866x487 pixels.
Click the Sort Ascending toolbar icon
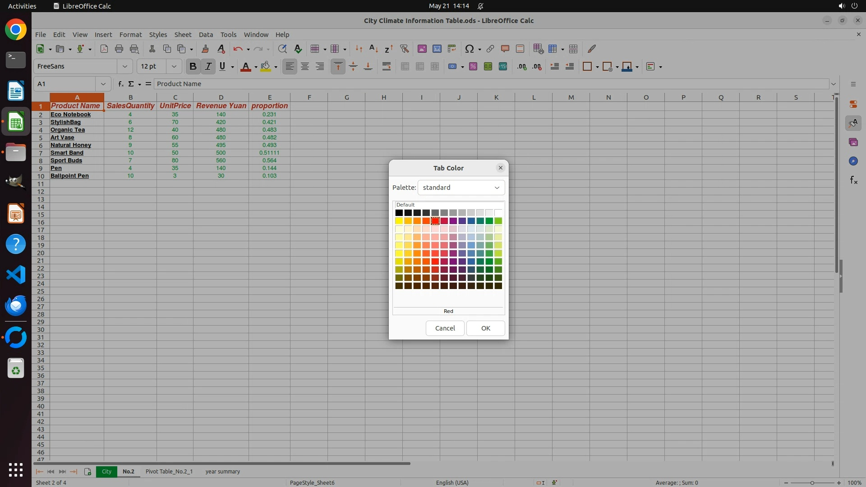pyautogui.click(x=373, y=49)
